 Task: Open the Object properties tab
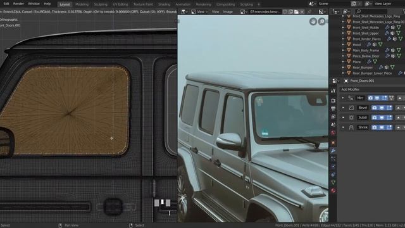333,142
